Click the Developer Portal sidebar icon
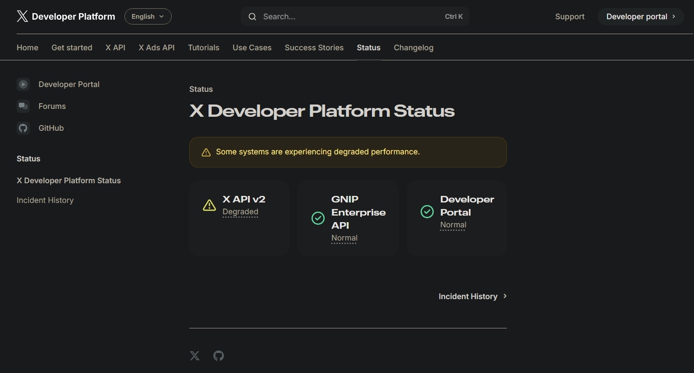This screenshot has height=373, width=694. [x=23, y=84]
